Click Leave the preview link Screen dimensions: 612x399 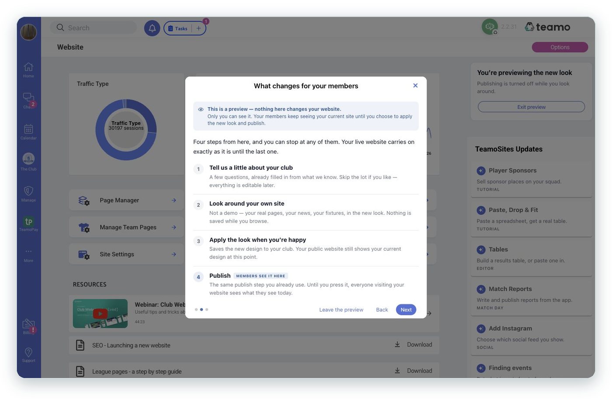coord(341,310)
